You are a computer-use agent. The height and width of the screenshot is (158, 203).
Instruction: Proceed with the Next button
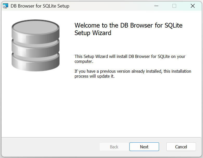(x=144, y=147)
